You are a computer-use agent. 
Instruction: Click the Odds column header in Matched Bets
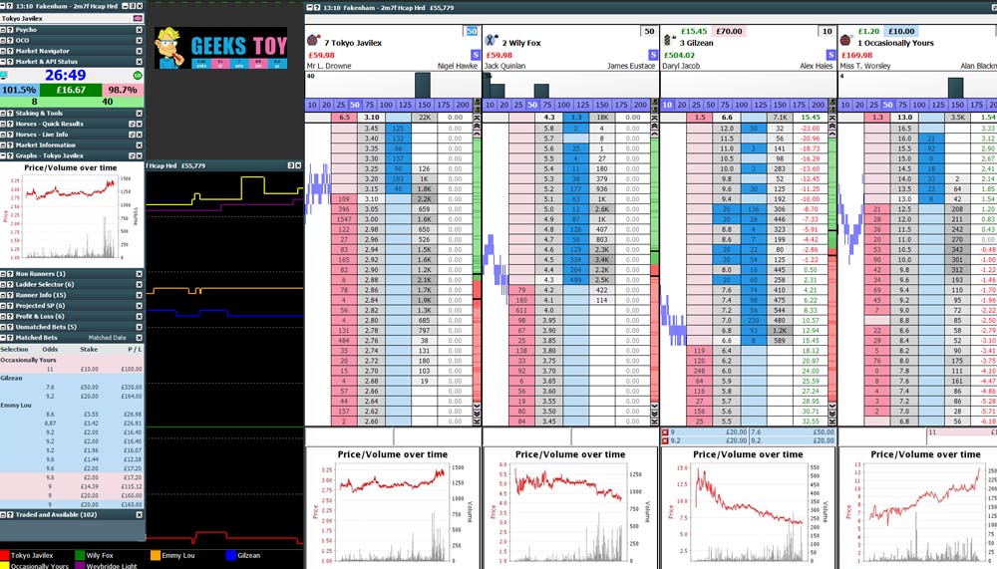point(50,349)
